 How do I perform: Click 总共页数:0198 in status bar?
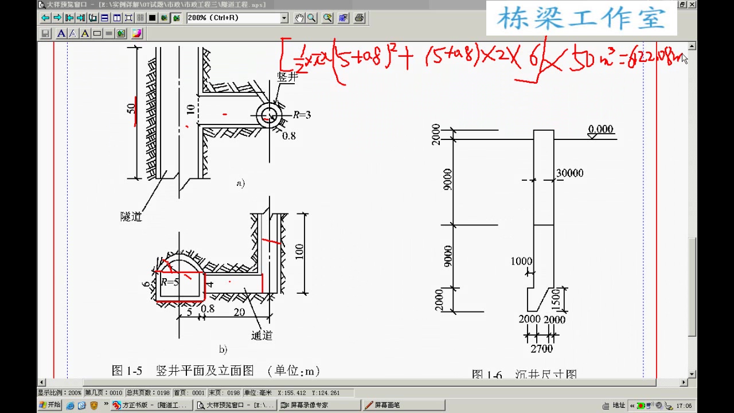148,393
